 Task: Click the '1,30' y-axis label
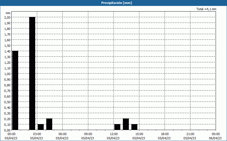tap(7, 57)
